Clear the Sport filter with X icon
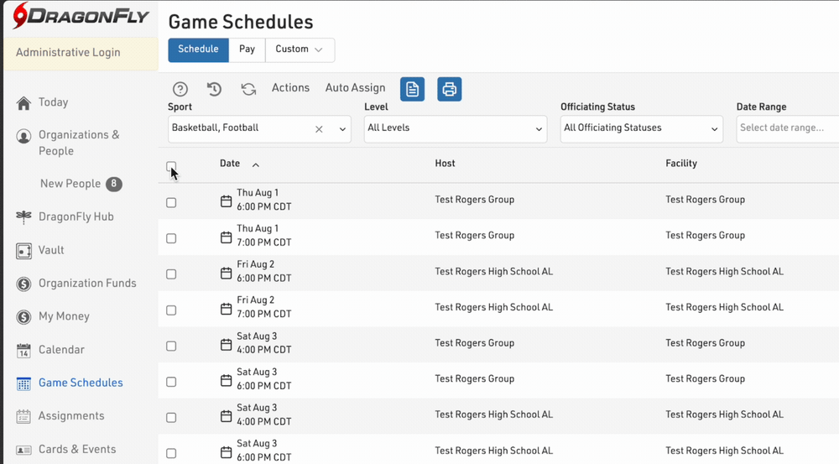This screenshot has width=839, height=464. point(319,129)
